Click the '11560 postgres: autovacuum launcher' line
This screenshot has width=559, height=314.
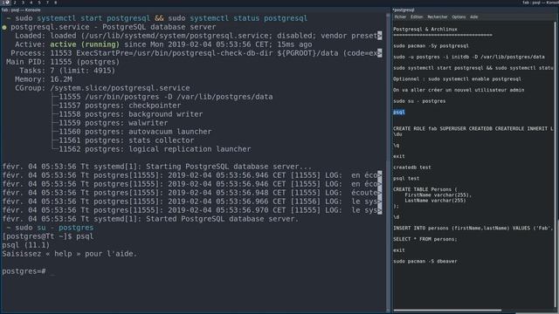click(135, 132)
